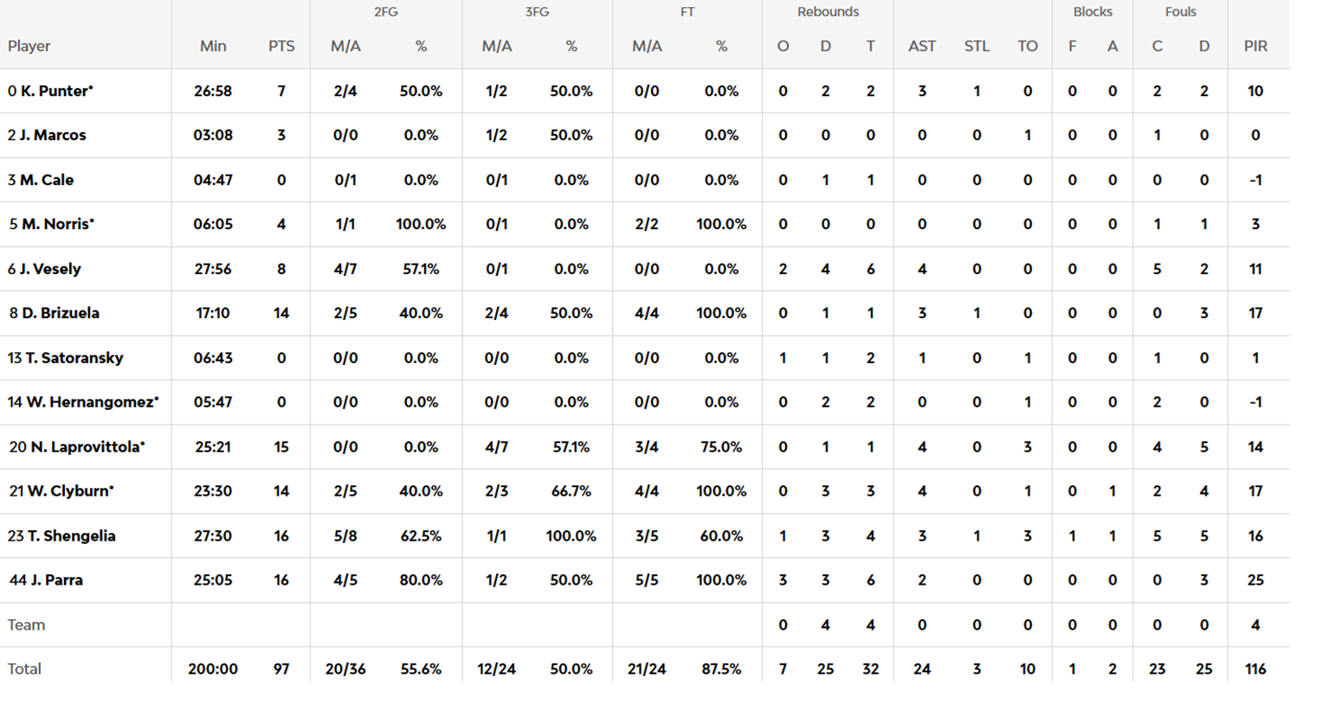Select player M. Cale in the table

(47, 180)
